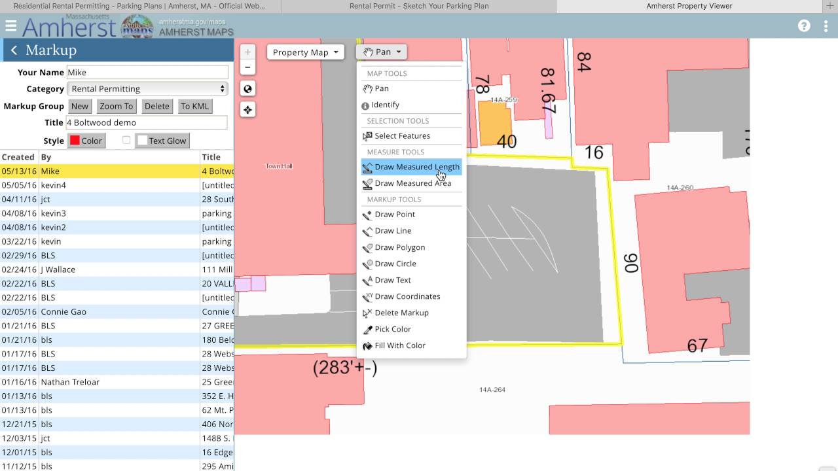
Task: Select the 05/05/16 kevin4 row
Action: 117,185
